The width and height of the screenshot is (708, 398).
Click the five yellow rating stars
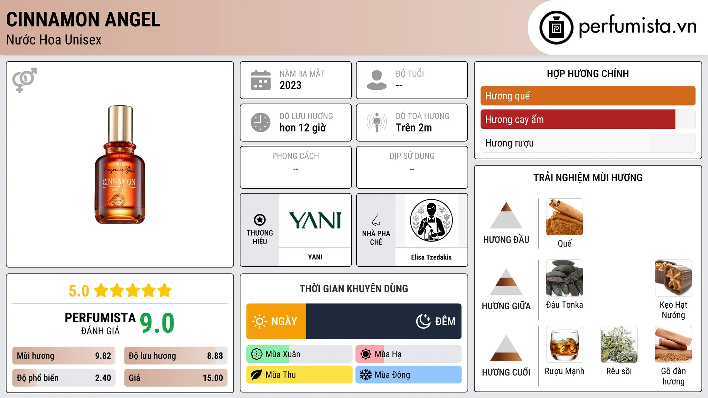(x=133, y=291)
